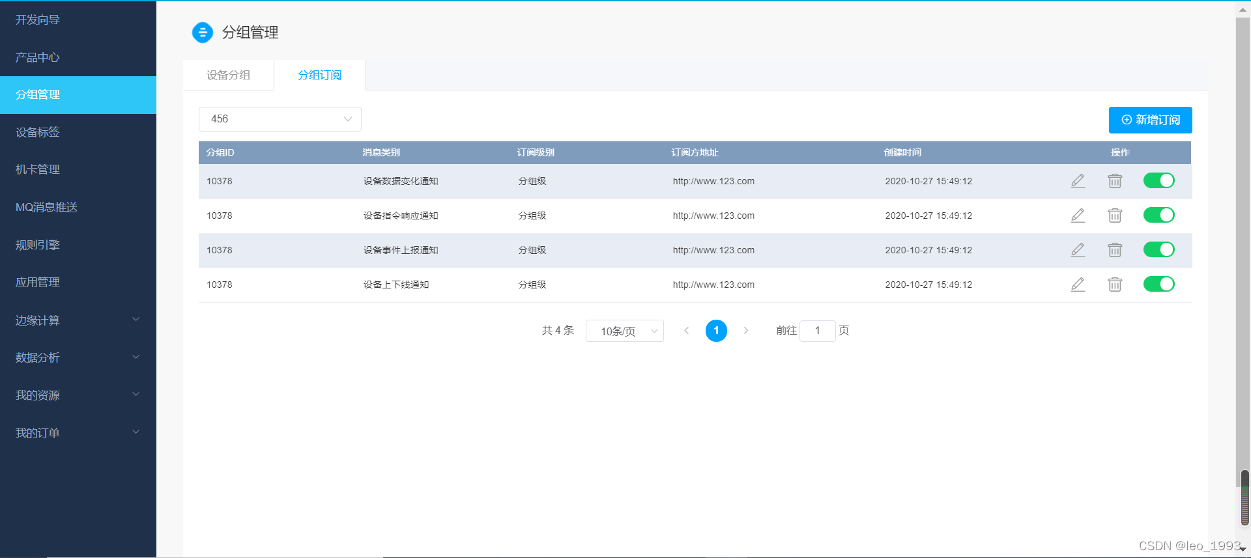Toggle switch for 设备数据变化通知
1251x558 pixels.
1158,180
